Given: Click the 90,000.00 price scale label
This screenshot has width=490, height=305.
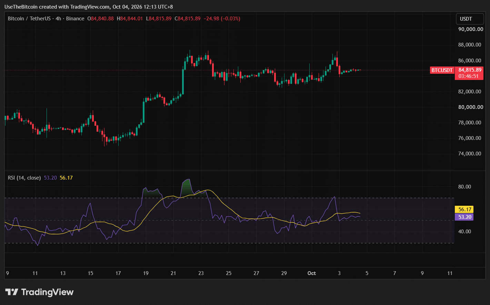Looking at the screenshot, I should [470, 29].
